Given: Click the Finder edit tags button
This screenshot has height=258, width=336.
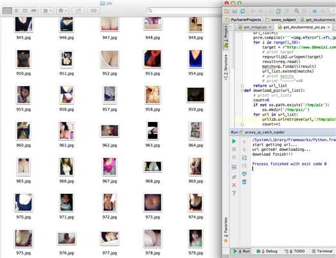Looking at the screenshot, I should [93, 10].
